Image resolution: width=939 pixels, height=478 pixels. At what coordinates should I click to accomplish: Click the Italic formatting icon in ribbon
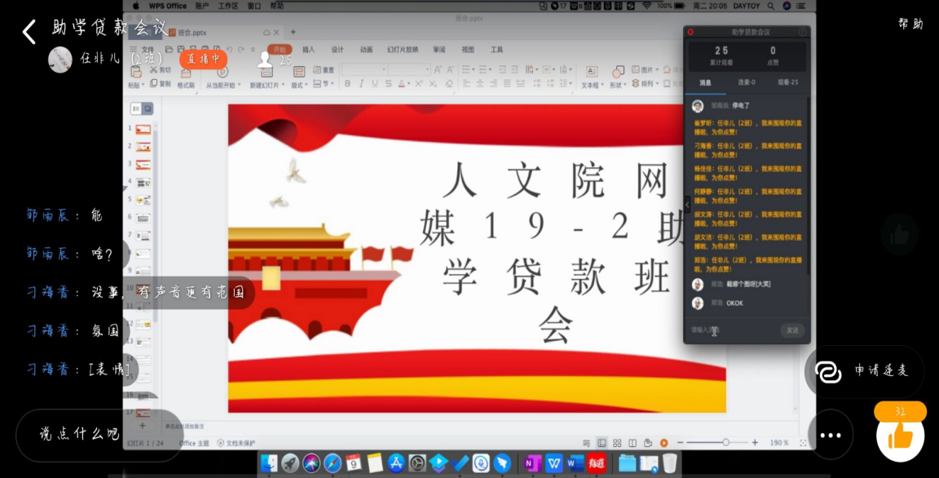[362, 84]
